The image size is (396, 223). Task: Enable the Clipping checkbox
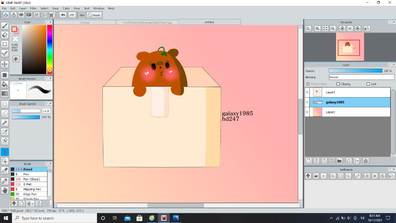click(x=338, y=84)
